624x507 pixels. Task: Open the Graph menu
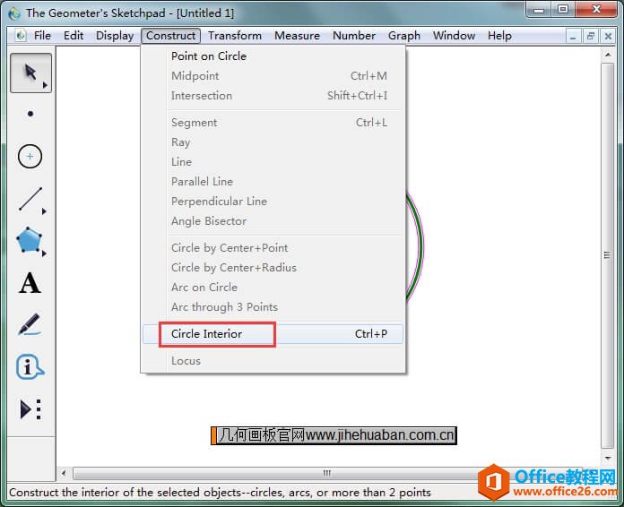click(404, 36)
